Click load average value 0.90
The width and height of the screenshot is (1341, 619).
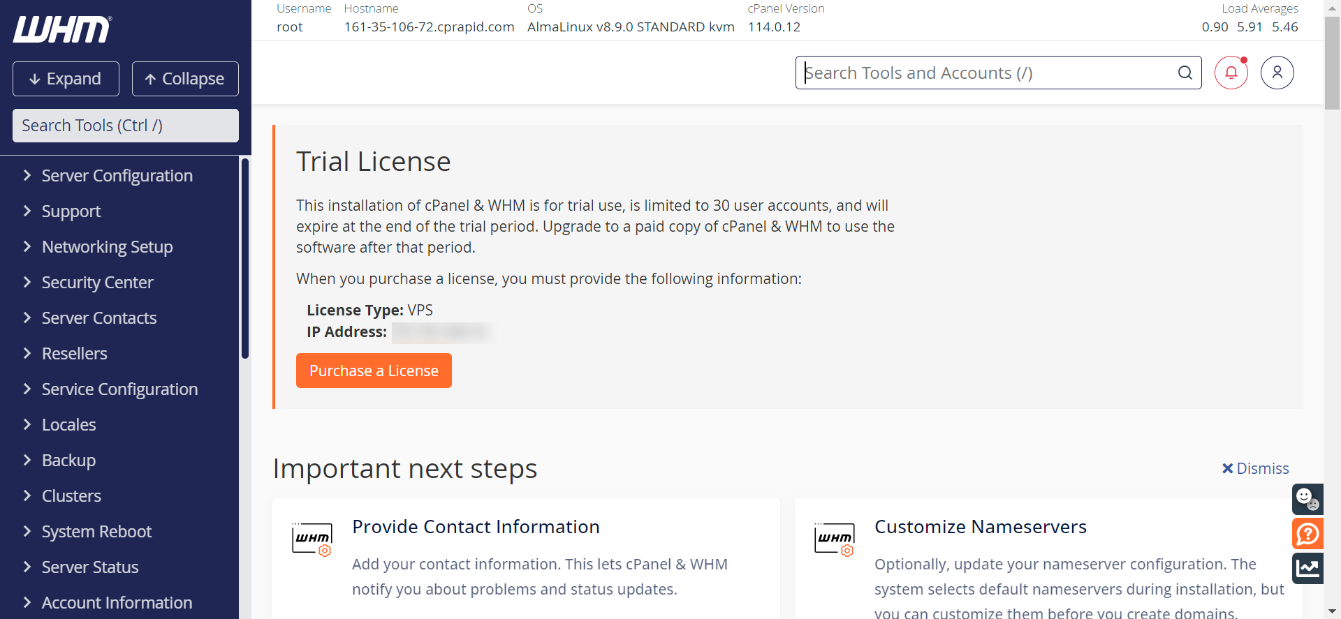tap(1215, 27)
